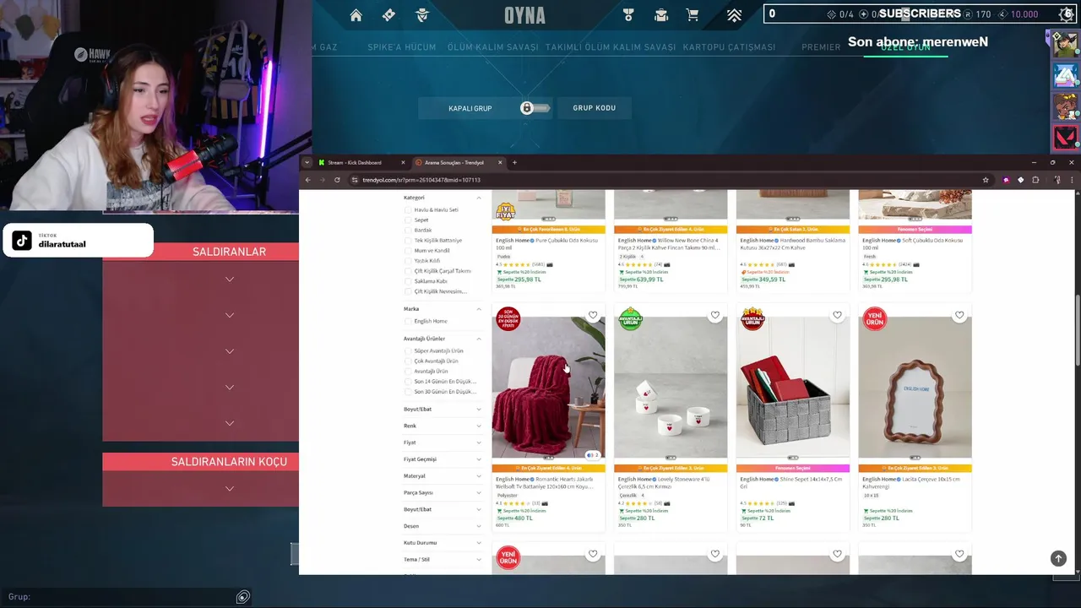Check the Tek Kişilik Battaniye filter
1081x608 pixels.
coord(408,240)
